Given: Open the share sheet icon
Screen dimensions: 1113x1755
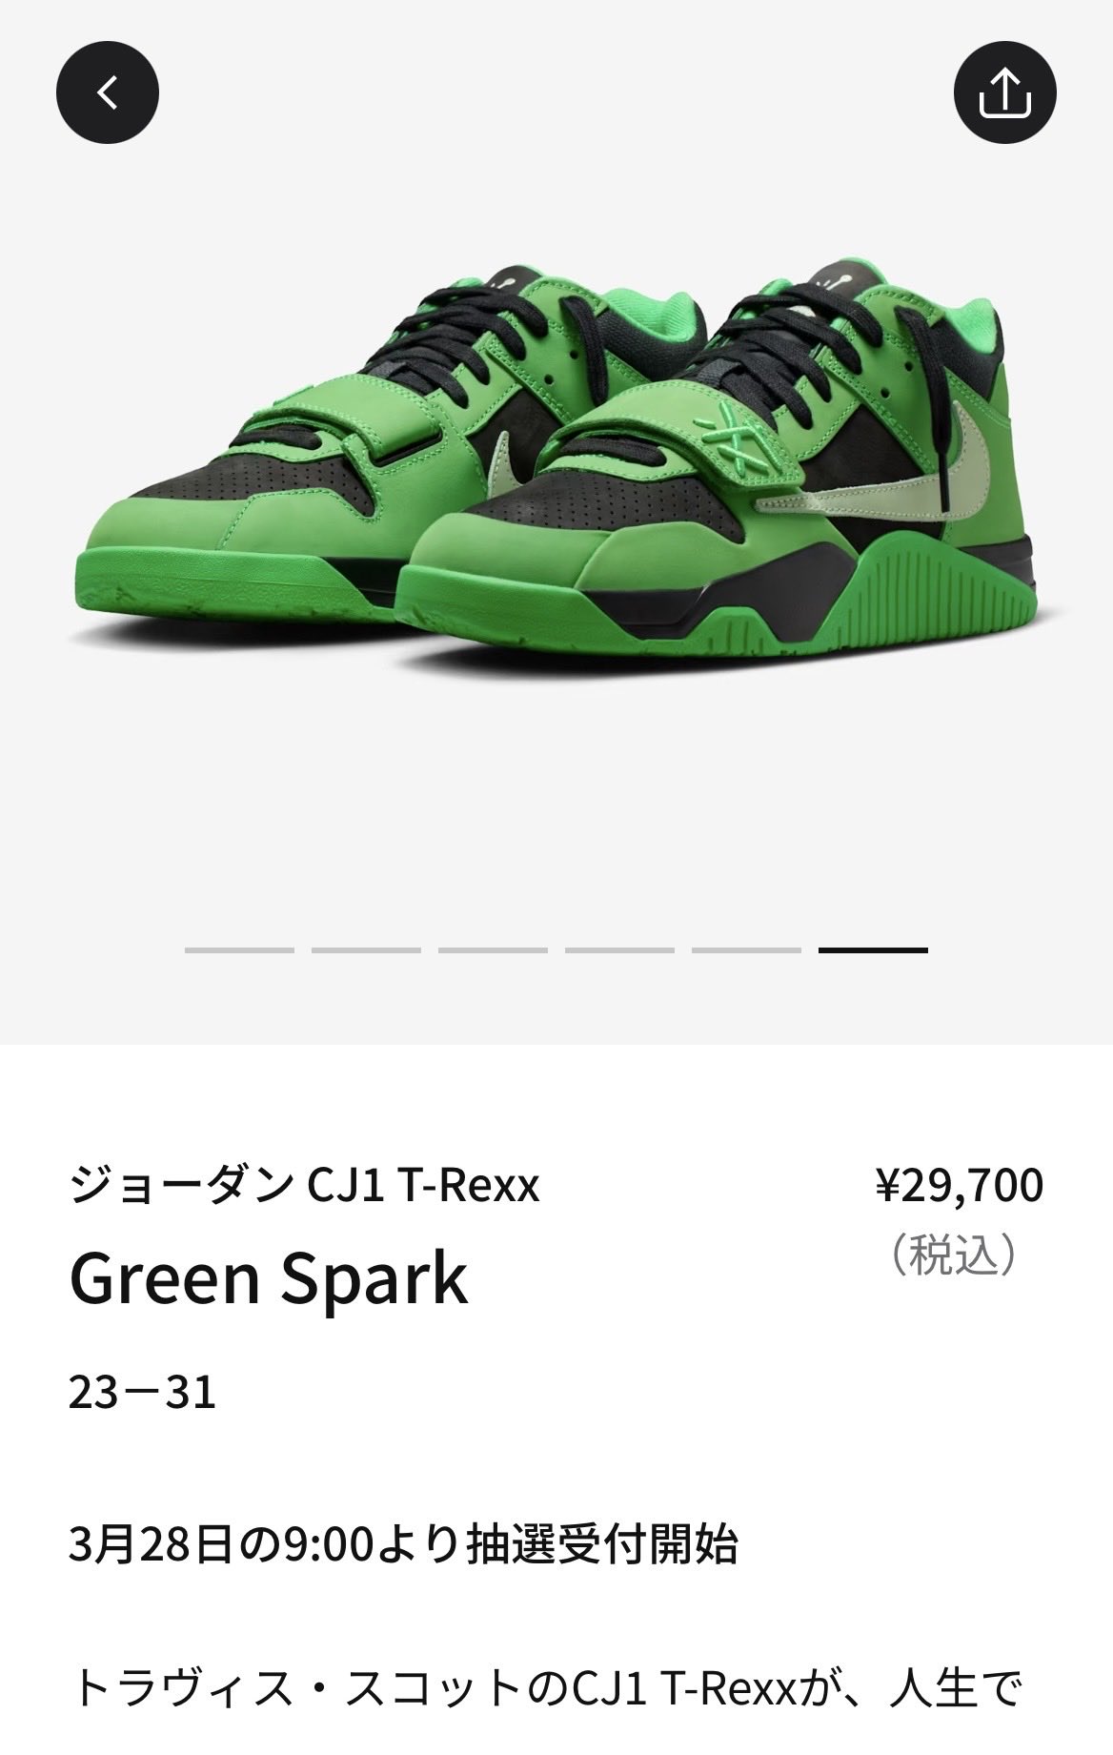Looking at the screenshot, I should [1005, 92].
